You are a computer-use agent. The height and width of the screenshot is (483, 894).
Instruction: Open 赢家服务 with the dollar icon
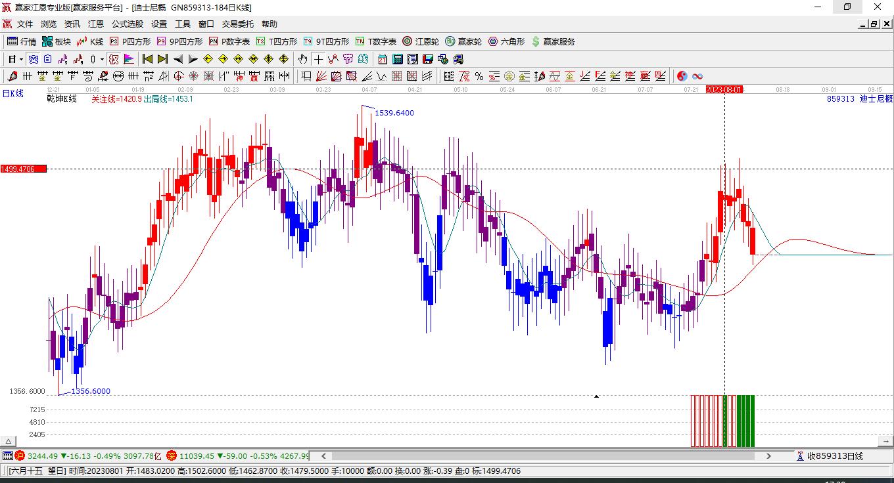[x=553, y=41]
